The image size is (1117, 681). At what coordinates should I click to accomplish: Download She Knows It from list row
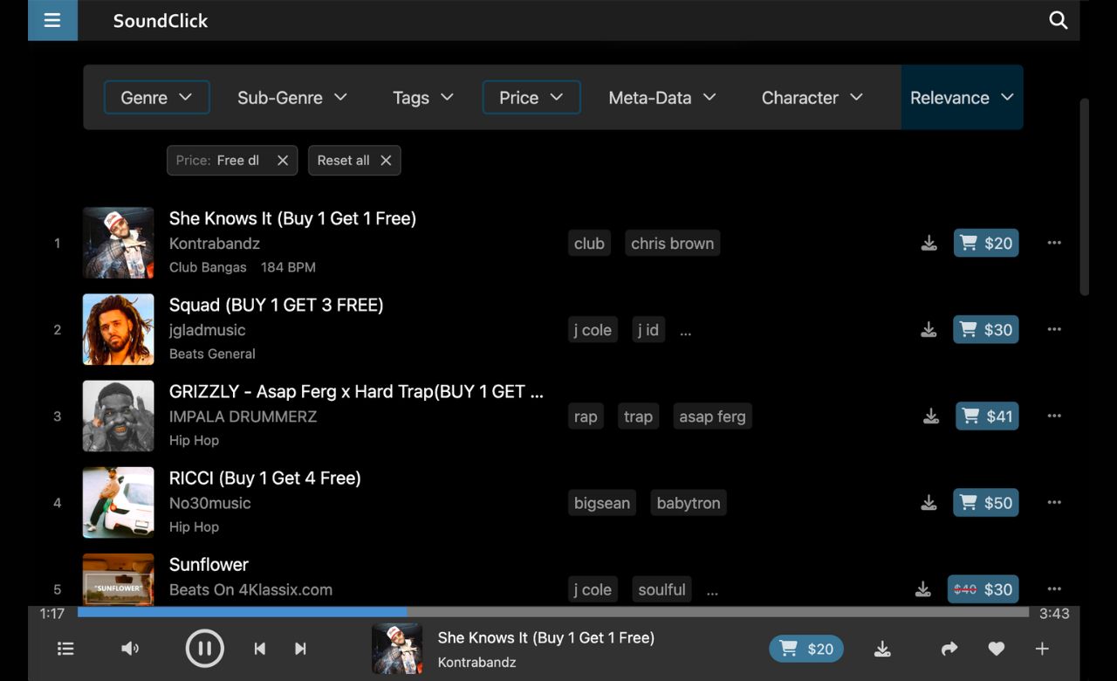tap(929, 243)
